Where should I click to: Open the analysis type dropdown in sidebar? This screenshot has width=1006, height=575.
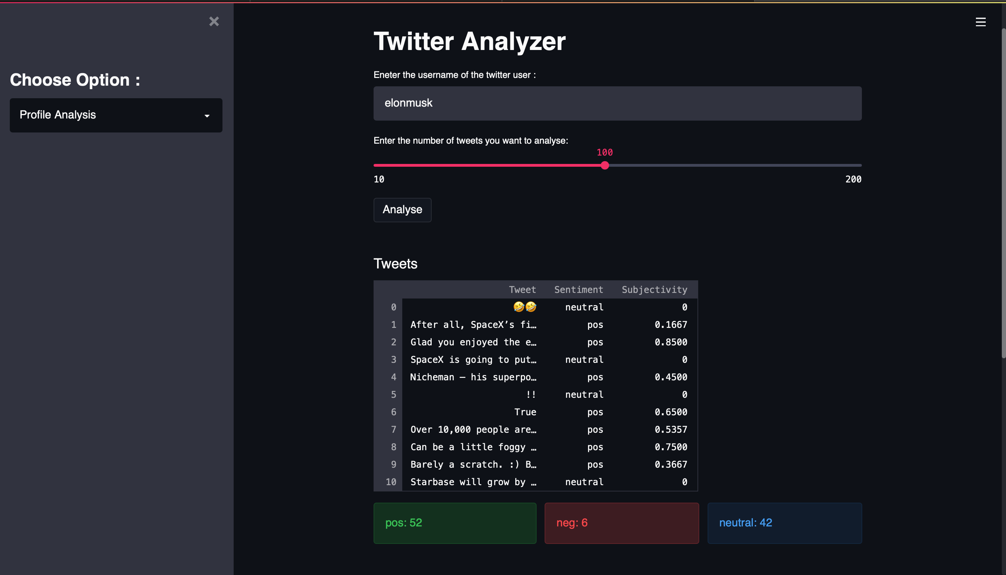[116, 115]
